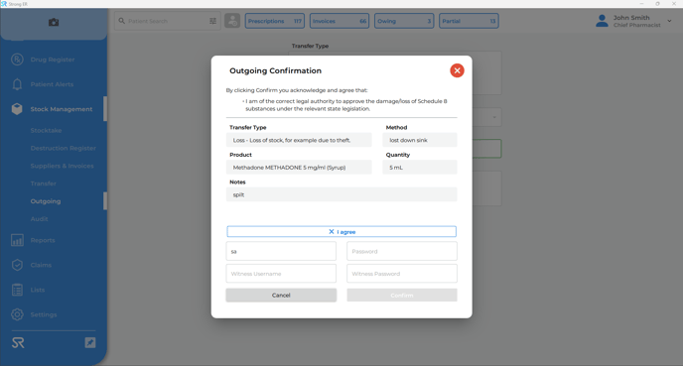Open the Prescriptions 117 tab
This screenshot has width=683, height=366.
click(275, 21)
